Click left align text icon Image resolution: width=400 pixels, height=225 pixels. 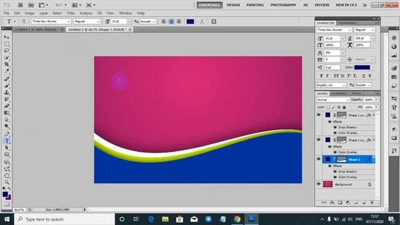(164, 21)
